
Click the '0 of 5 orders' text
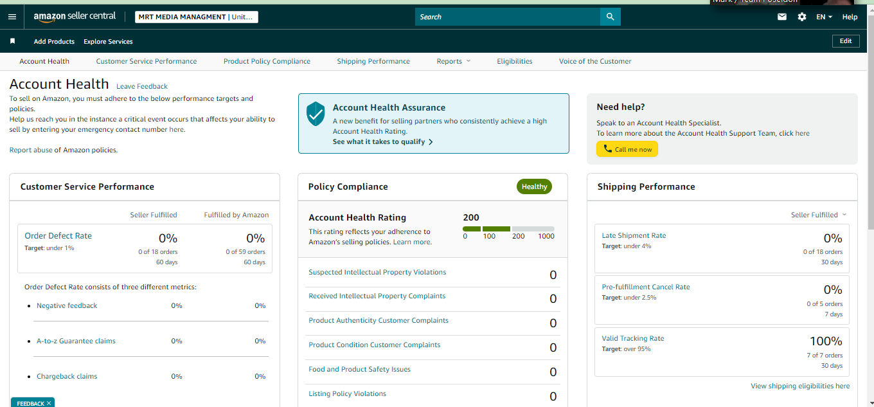[825, 303]
